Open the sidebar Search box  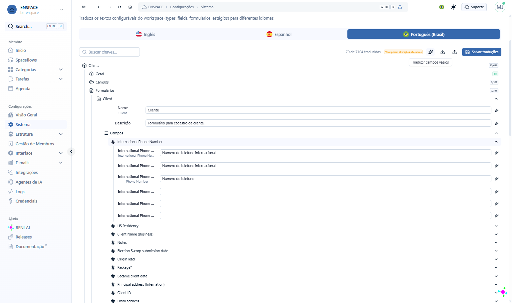click(36, 26)
